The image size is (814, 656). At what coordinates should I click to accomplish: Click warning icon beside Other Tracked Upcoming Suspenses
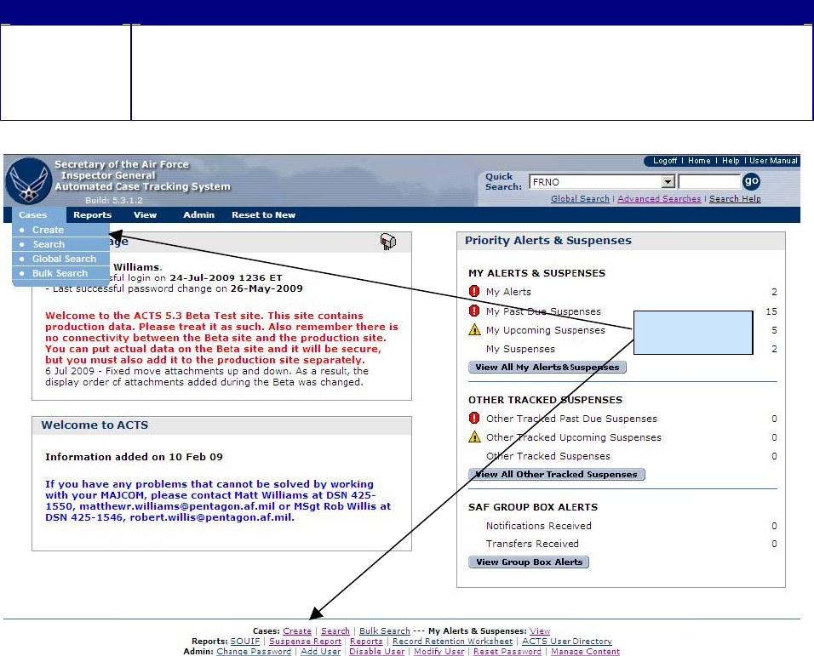(x=474, y=437)
